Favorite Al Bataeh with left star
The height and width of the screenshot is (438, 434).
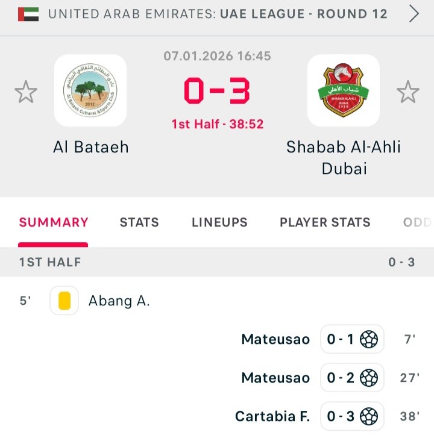(x=26, y=92)
